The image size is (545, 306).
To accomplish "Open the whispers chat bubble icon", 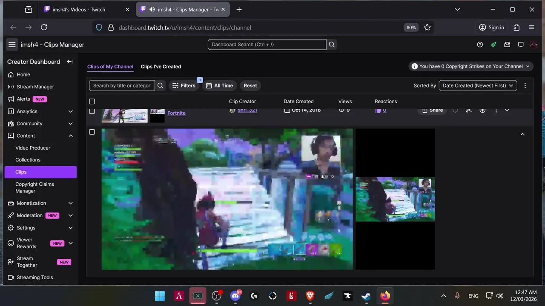I will pyautogui.click(x=521, y=45).
